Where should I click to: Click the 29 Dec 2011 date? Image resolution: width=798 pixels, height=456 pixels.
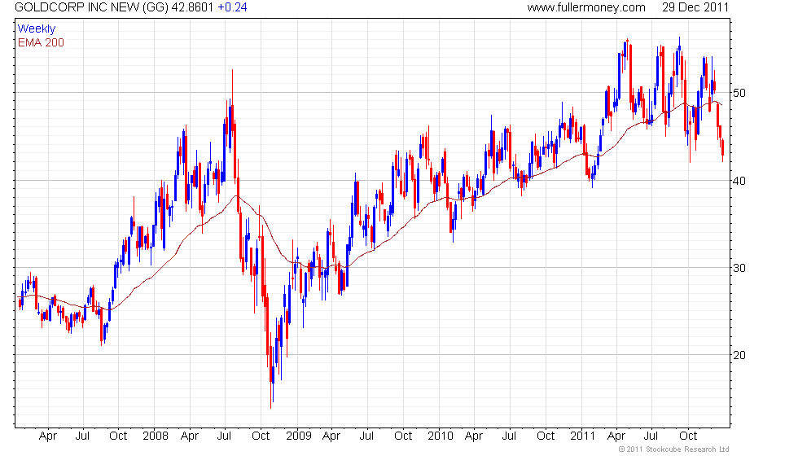click(x=695, y=7)
